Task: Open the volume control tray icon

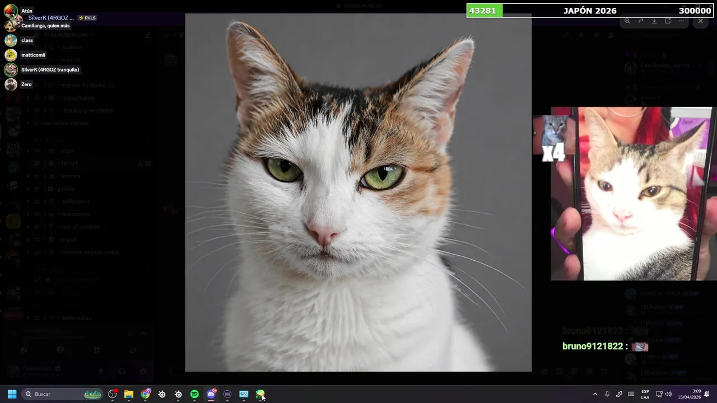Action: tap(668, 394)
